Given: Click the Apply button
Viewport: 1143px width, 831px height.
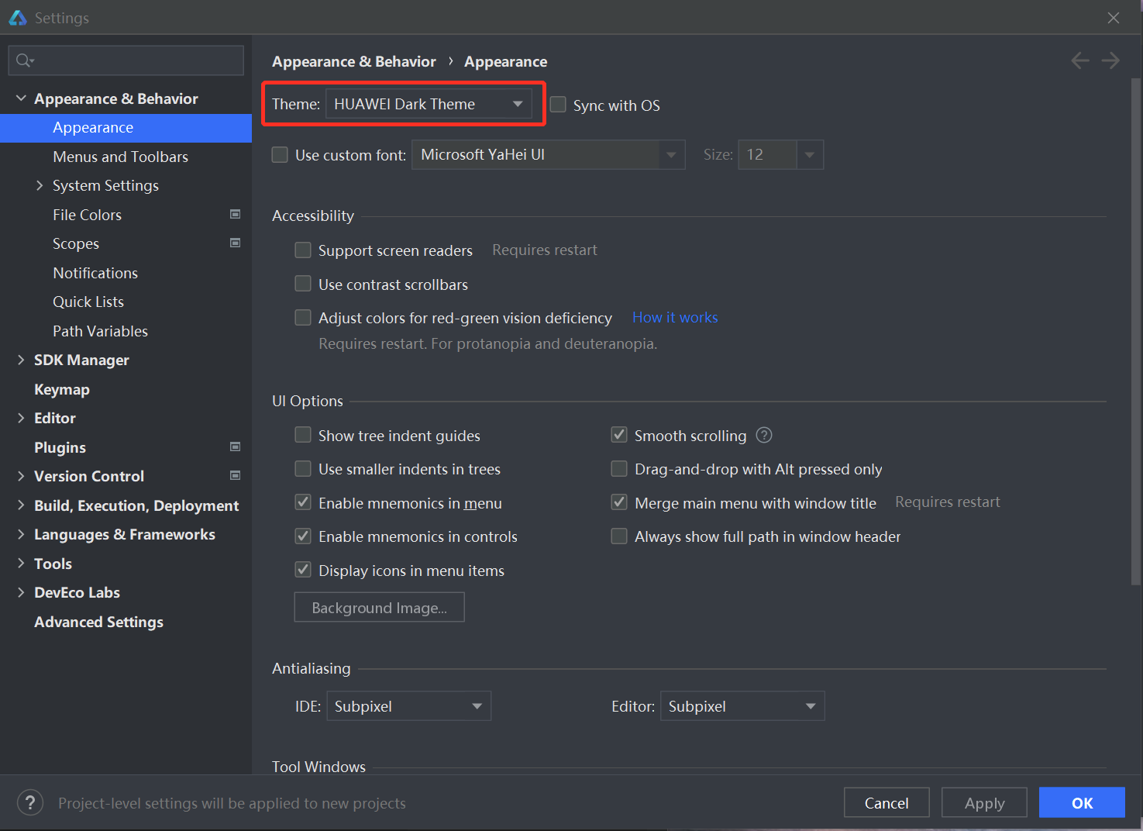Looking at the screenshot, I should click(984, 803).
